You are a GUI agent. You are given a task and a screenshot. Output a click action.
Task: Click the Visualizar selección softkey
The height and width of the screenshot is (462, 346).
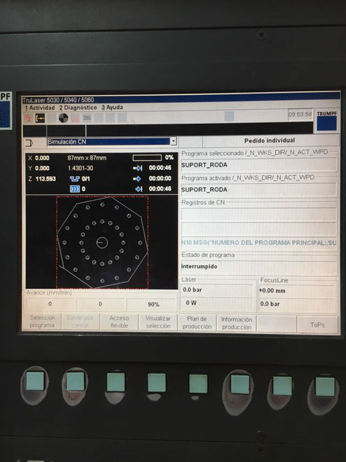(158, 322)
